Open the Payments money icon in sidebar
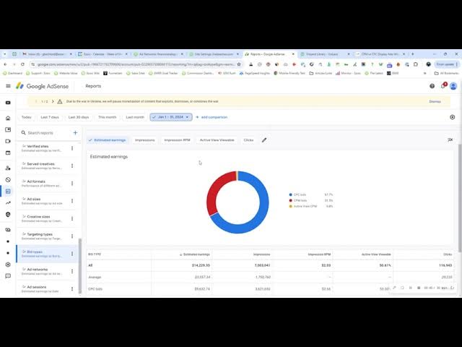The image size is (462, 347). [x=8, y=230]
